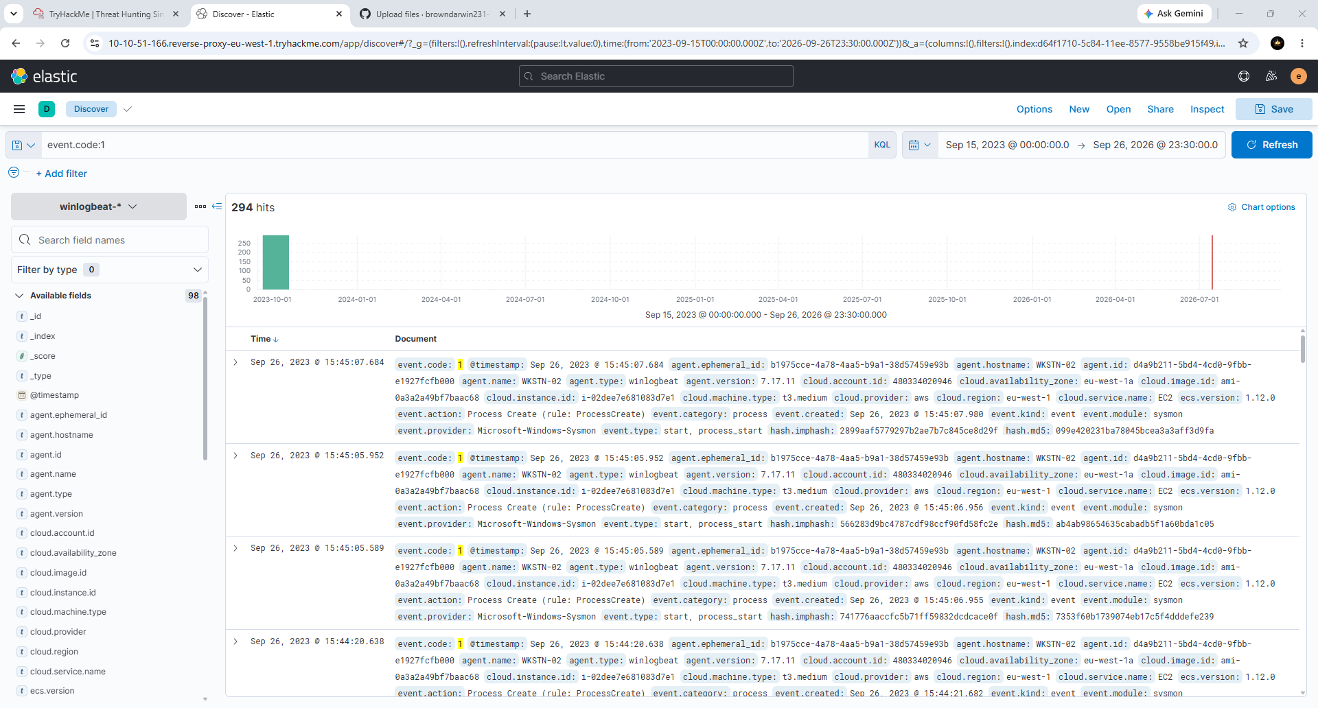Close the GitHub Upload files tab
The width and height of the screenshot is (1318, 708).
click(502, 14)
